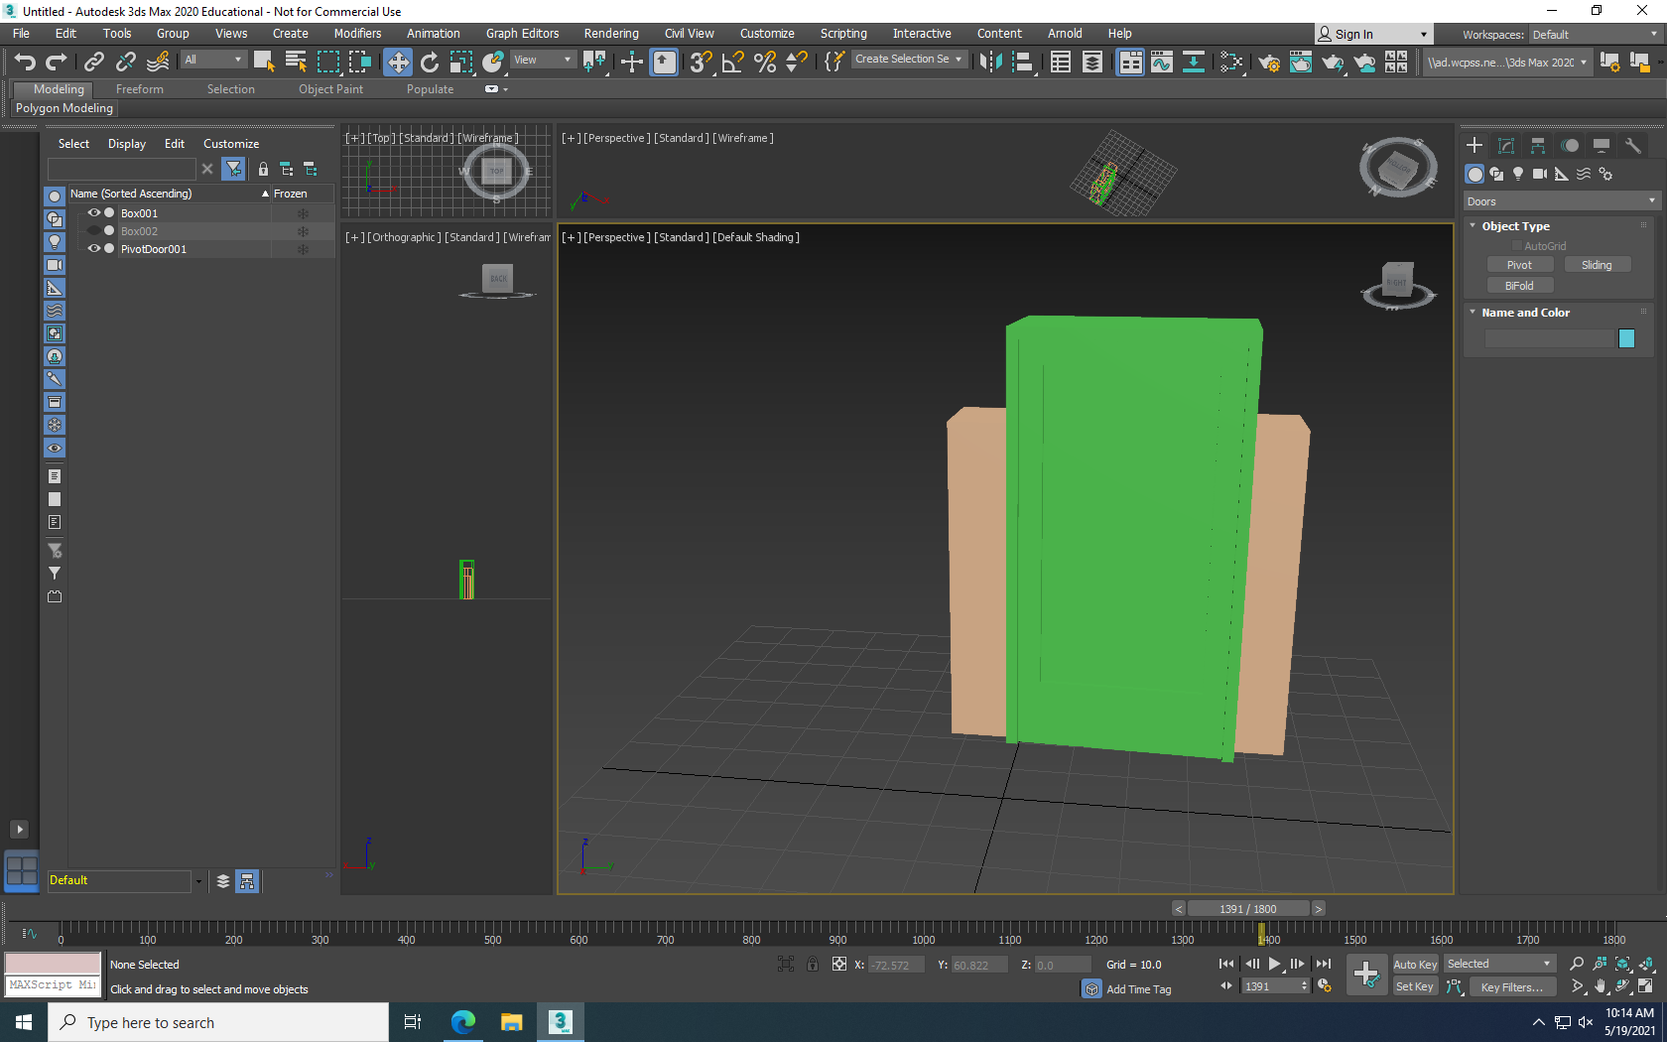Select the Cameras creation category icon
This screenshot has height=1042, width=1667.
(x=1540, y=174)
